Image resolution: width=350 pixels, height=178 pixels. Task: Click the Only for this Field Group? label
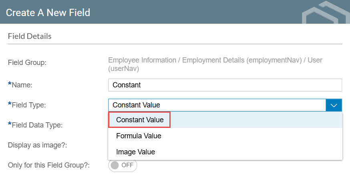[49, 165]
